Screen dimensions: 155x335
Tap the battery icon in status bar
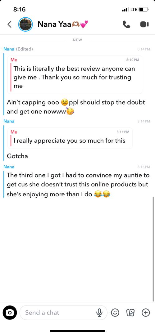click(144, 9)
